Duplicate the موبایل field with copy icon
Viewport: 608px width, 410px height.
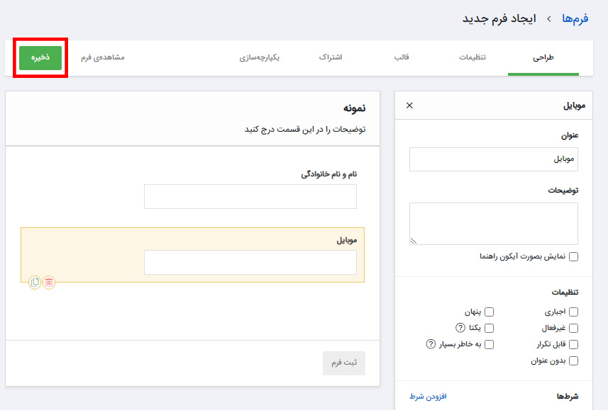[35, 282]
